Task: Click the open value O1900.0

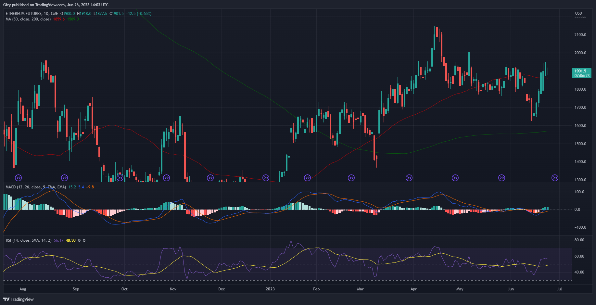Action: 68,14
